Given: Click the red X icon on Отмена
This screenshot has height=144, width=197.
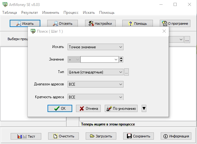Looking at the screenshot, I should pyautogui.click(x=82, y=109).
